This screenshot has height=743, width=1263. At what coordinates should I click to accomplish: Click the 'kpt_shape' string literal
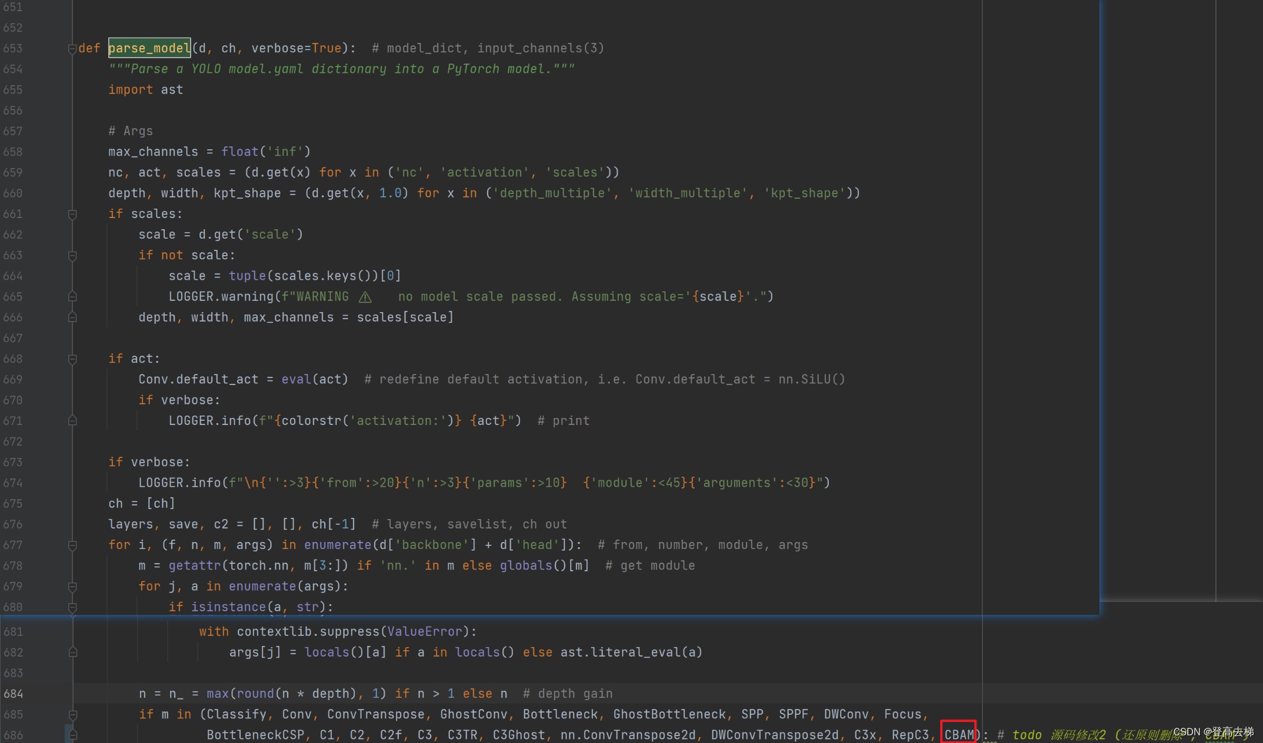tap(804, 193)
